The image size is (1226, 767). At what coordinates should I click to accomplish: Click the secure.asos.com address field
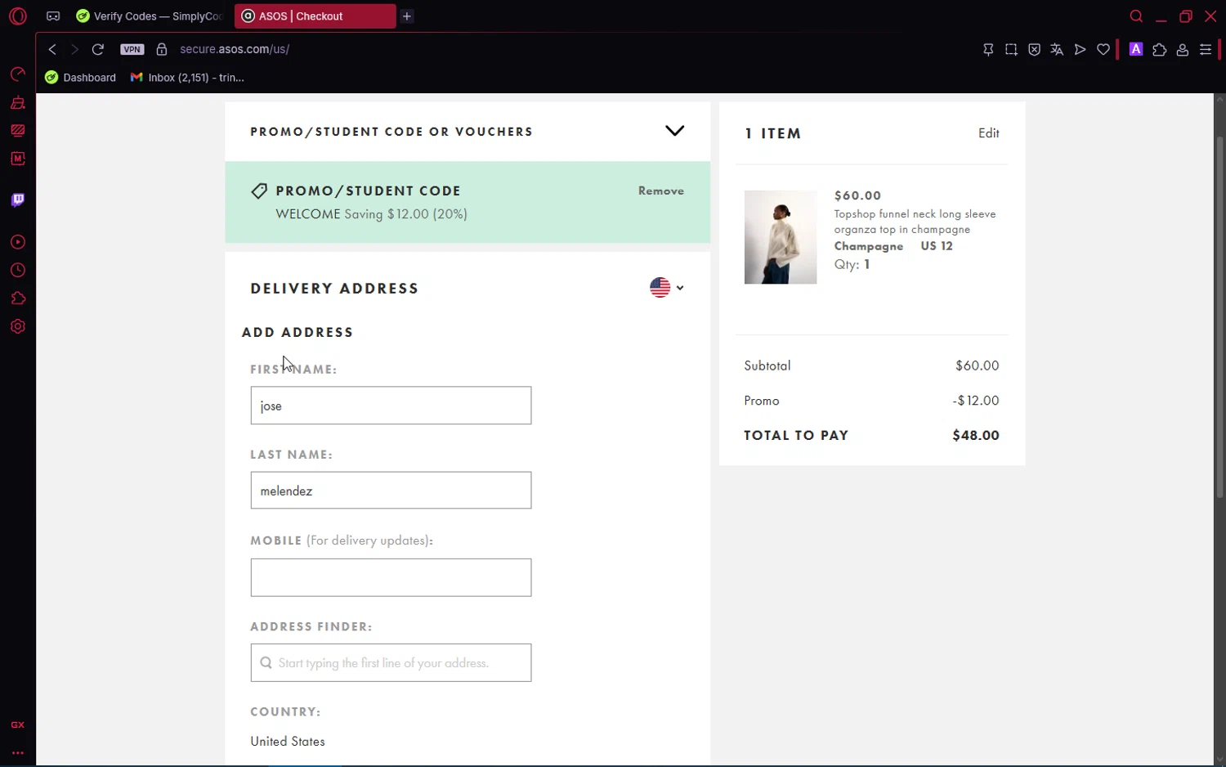pos(235,49)
